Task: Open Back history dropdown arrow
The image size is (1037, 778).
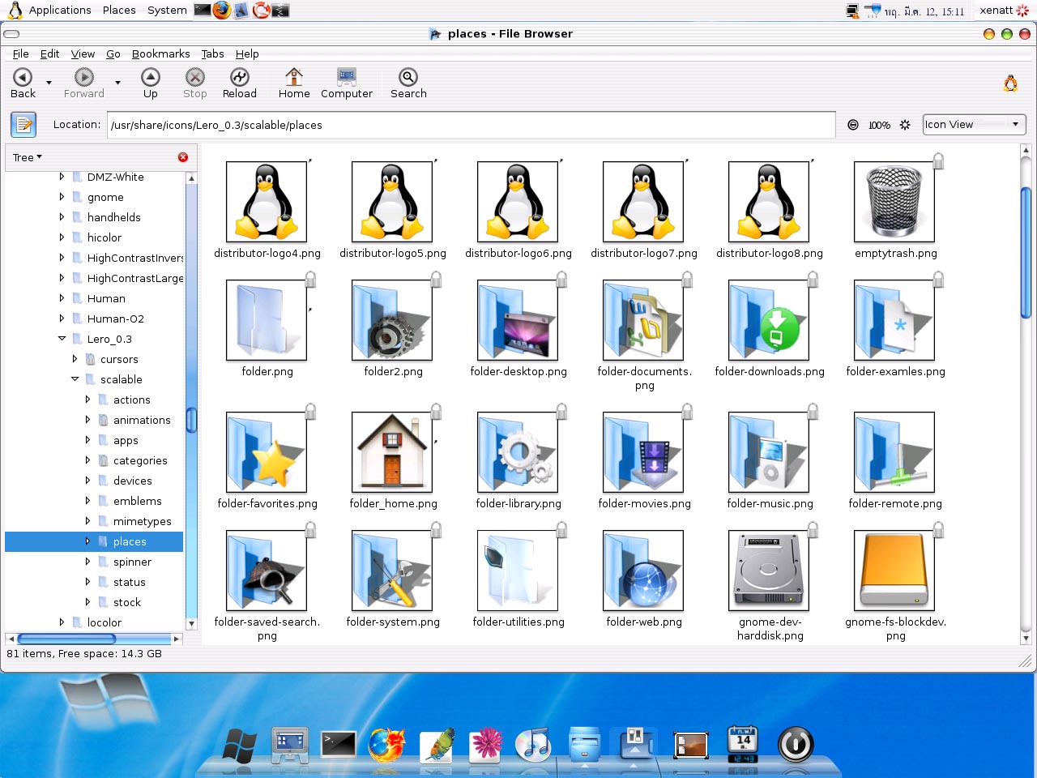Action: click(49, 83)
